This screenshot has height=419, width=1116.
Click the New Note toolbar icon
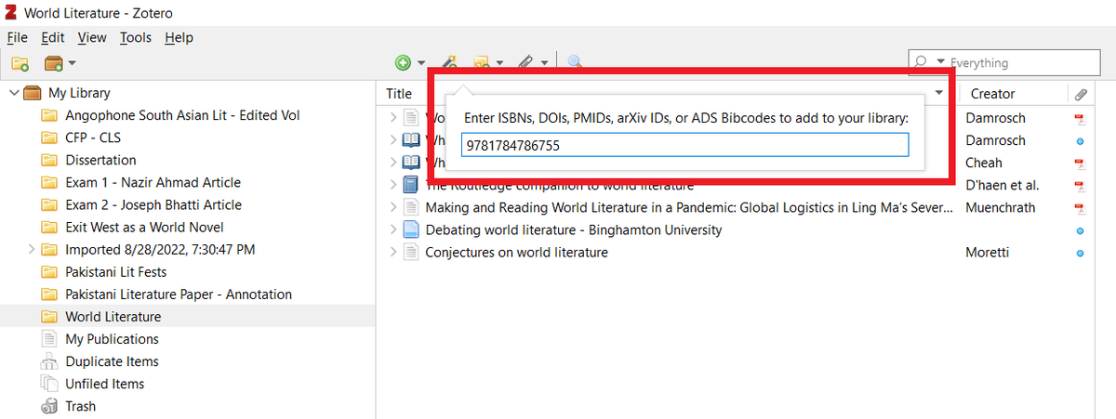point(482,63)
